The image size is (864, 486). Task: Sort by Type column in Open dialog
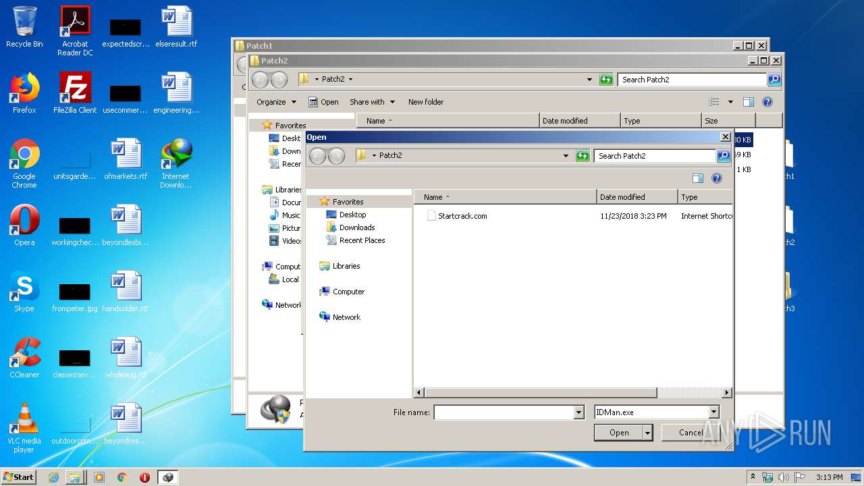(x=705, y=197)
